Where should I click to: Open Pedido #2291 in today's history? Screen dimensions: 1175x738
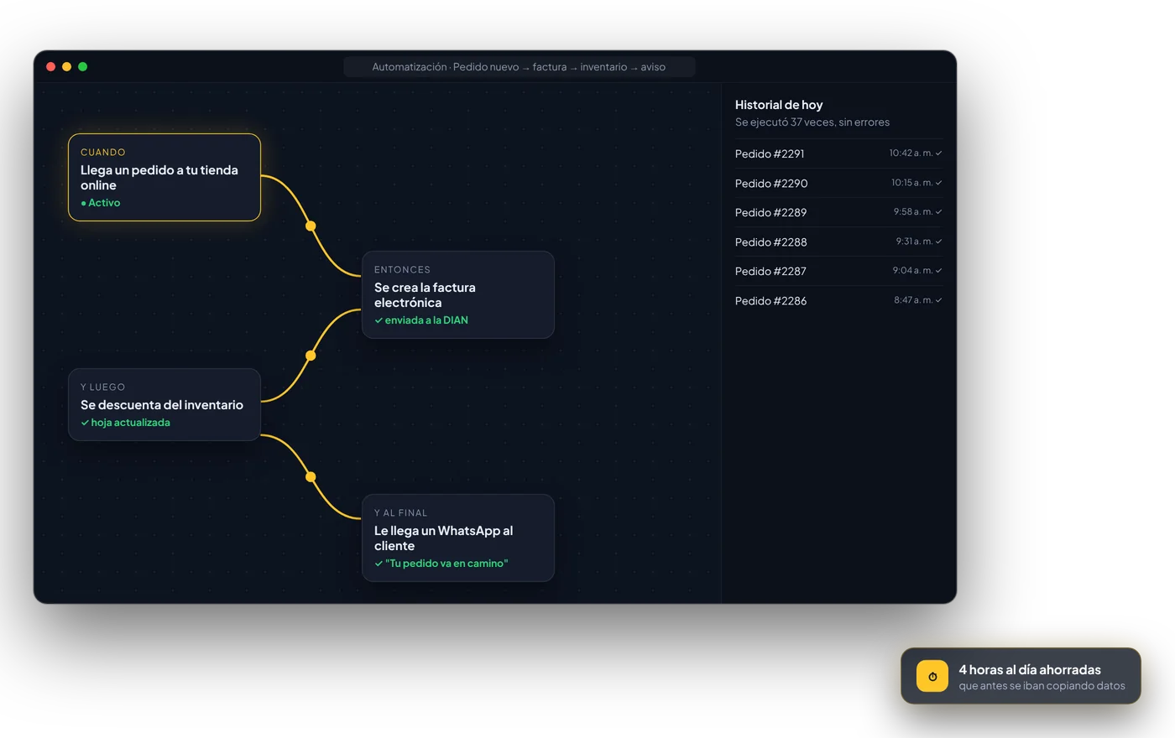tap(838, 153)
